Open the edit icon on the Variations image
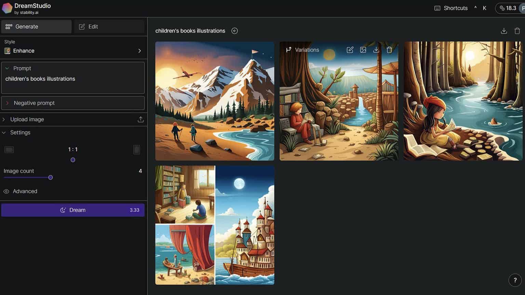This screenshot has width=525, height=295. pos(350,50)
